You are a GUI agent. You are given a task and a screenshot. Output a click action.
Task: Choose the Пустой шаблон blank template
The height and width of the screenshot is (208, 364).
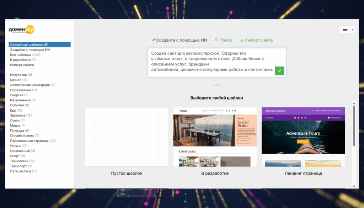127,137
